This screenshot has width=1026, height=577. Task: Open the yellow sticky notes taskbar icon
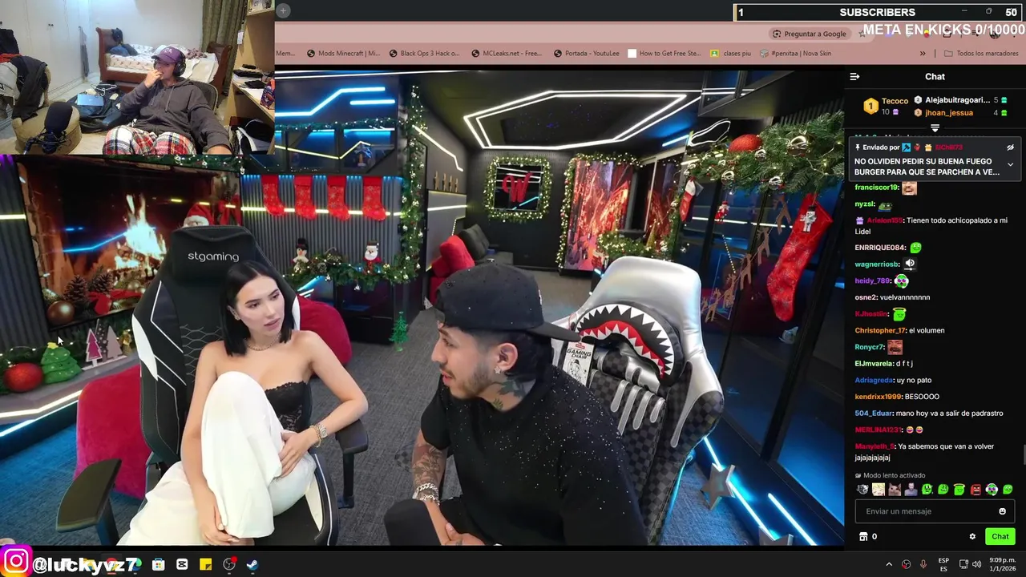click(205, 564)
